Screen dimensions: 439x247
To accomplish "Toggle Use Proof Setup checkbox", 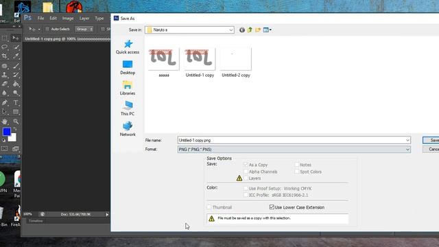I will click(x=246, y=188).
